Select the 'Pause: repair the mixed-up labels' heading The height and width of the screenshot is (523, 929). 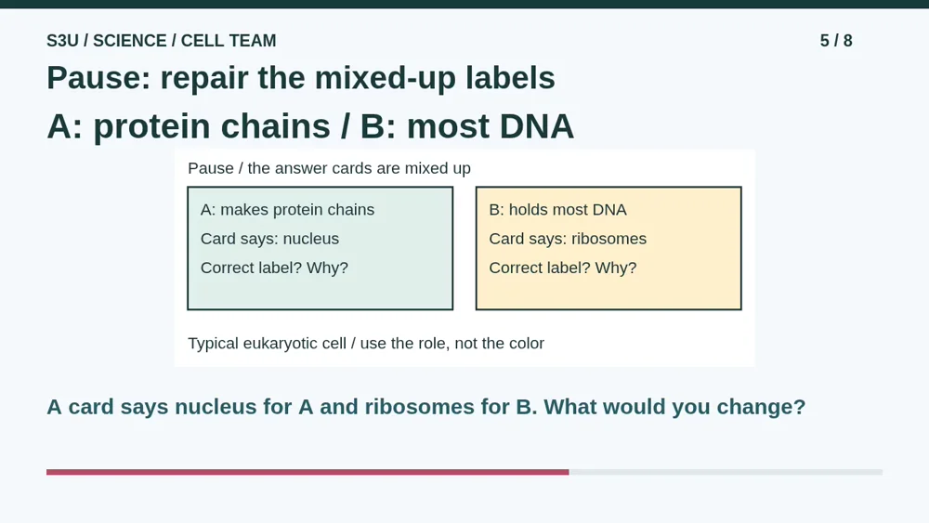point(301,78)
